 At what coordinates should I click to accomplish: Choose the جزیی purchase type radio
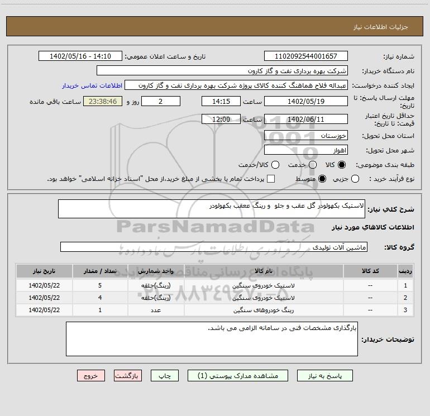pyautogui.click(x=355, y=179)
